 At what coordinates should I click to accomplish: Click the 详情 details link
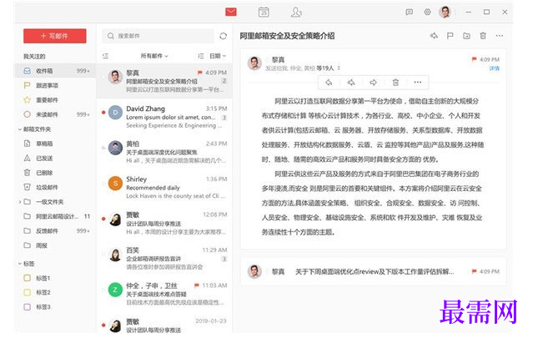click(x=495, y=68)
